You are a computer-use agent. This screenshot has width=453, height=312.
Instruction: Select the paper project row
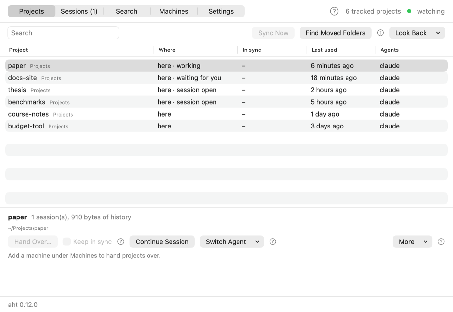[x=226, y=65]
